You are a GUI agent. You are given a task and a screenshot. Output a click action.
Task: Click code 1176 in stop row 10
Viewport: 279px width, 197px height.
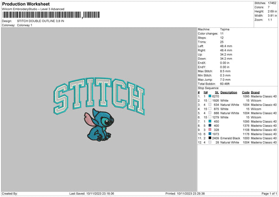pyautogui.click(x=246, y=134)
